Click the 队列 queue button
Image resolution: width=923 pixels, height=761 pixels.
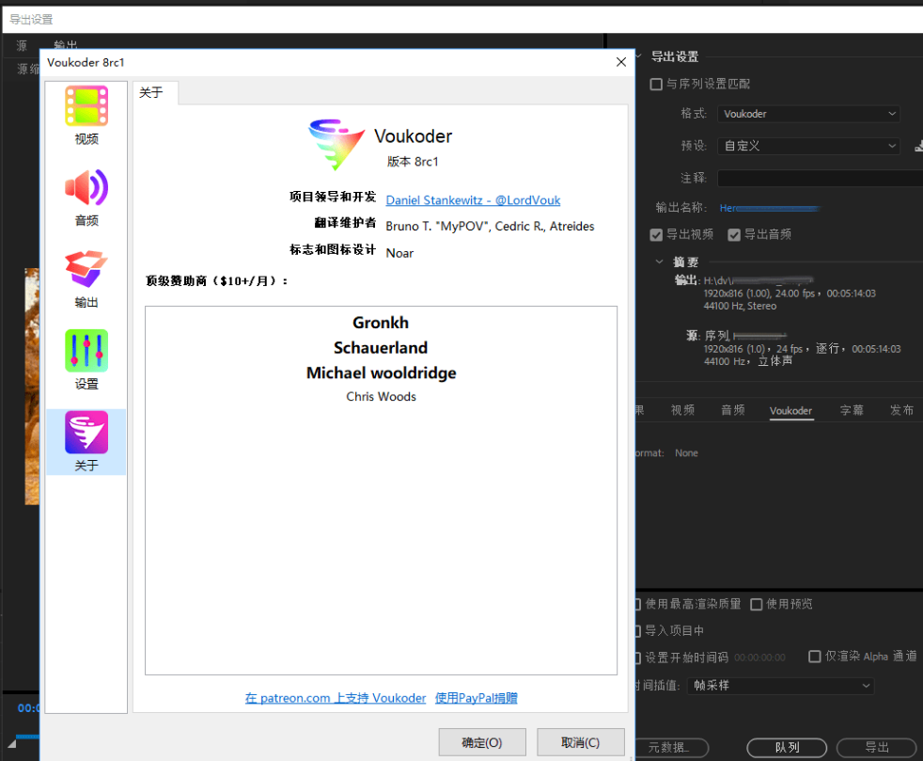pos(787,748)
